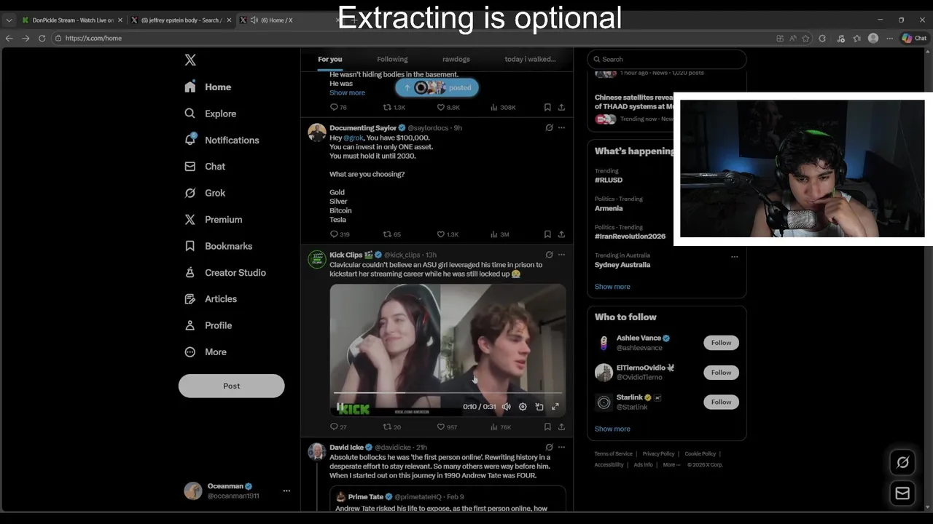Open more options on Documenting Saylor post
This screenshot has width=933, height=524.
tap(561, 127)
